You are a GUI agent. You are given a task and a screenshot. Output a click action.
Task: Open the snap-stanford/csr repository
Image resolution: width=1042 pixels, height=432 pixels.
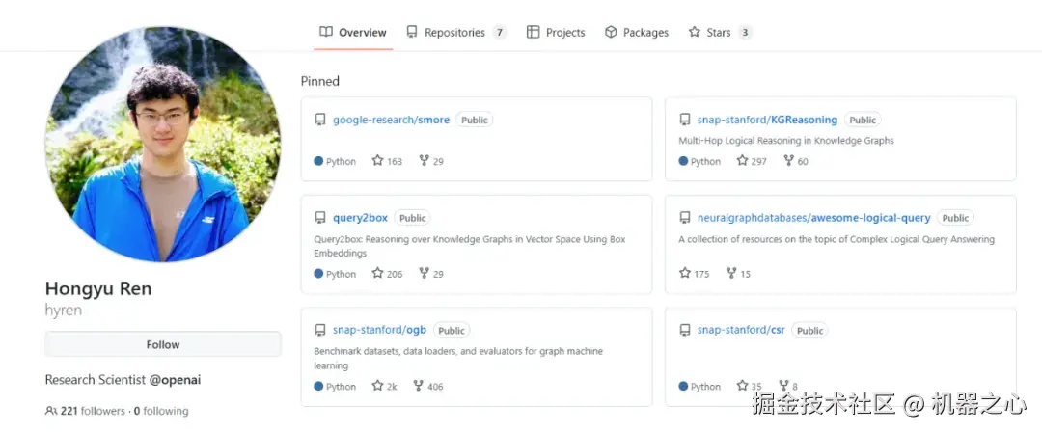pyautogui.click(x=741, y=330)
